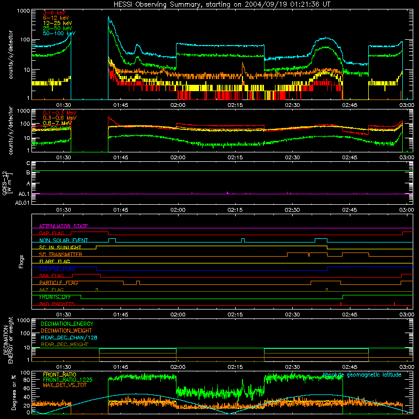Click the DECIMATION_ENERGY legend label

tap(67, 324)
